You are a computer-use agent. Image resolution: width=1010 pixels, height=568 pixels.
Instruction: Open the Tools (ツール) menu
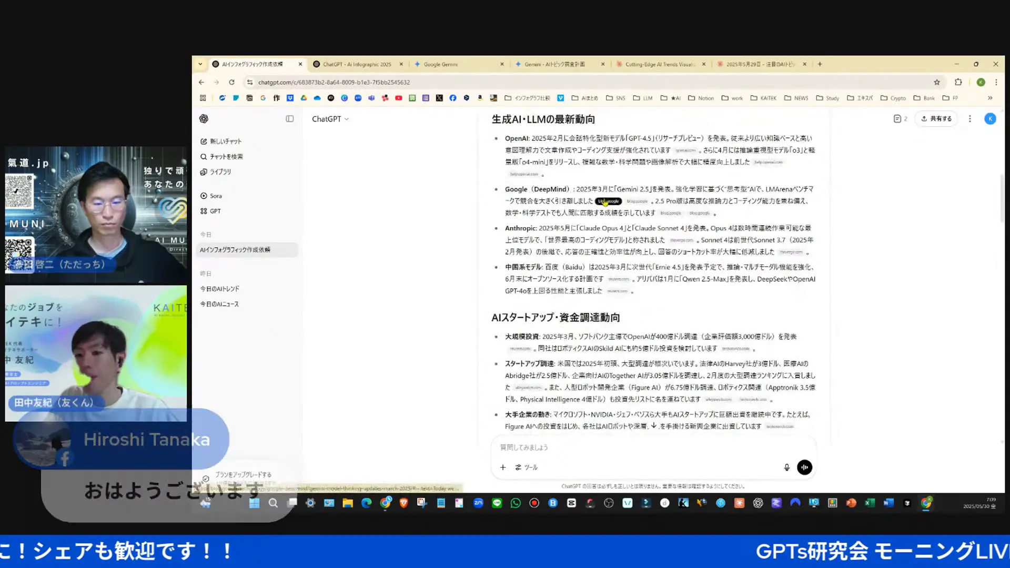pyautogui.click(x=527, y=467)
